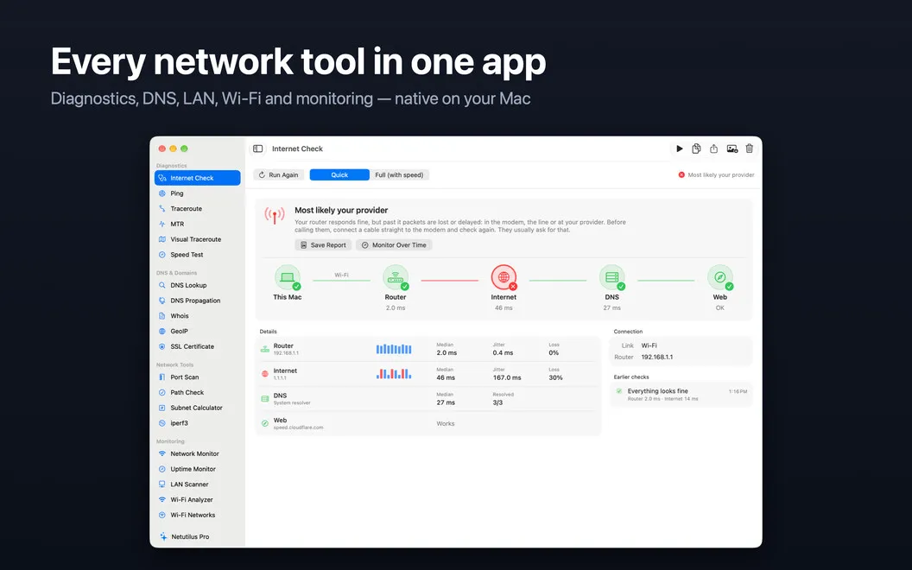Go to DNS Propagation
Viewport: 912px width, 570px height.
[x=198, y=301]
